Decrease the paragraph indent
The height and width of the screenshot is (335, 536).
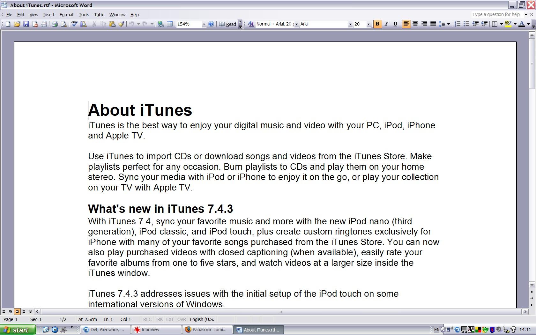click(475, 24)
